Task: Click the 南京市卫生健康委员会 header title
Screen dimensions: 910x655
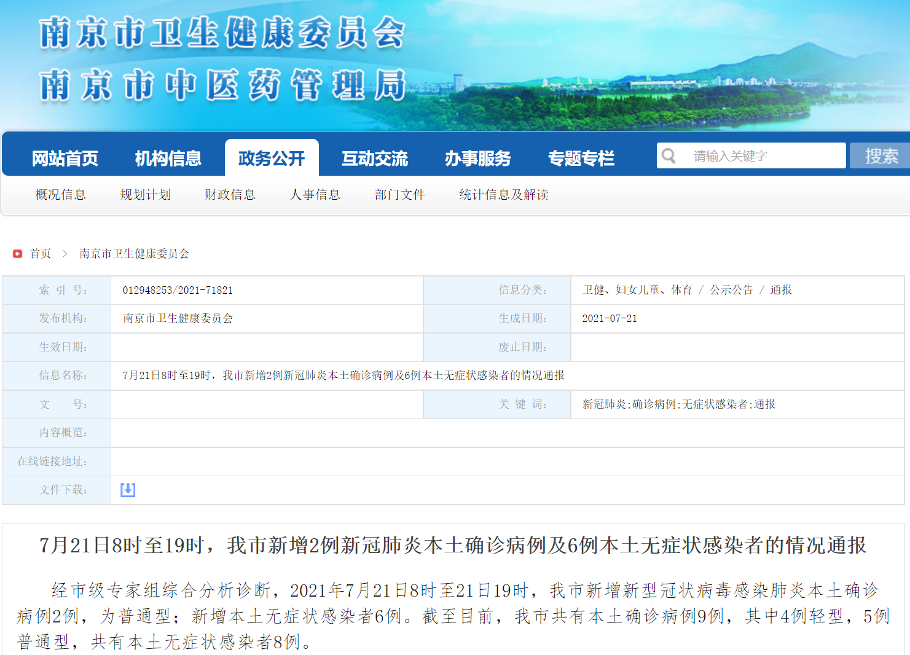Action: tap(222, 33)
